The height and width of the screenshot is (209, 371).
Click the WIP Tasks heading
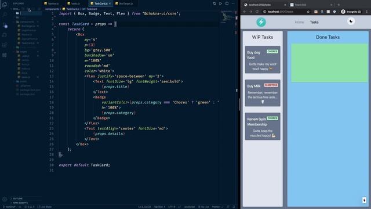(x=263, y=37)
